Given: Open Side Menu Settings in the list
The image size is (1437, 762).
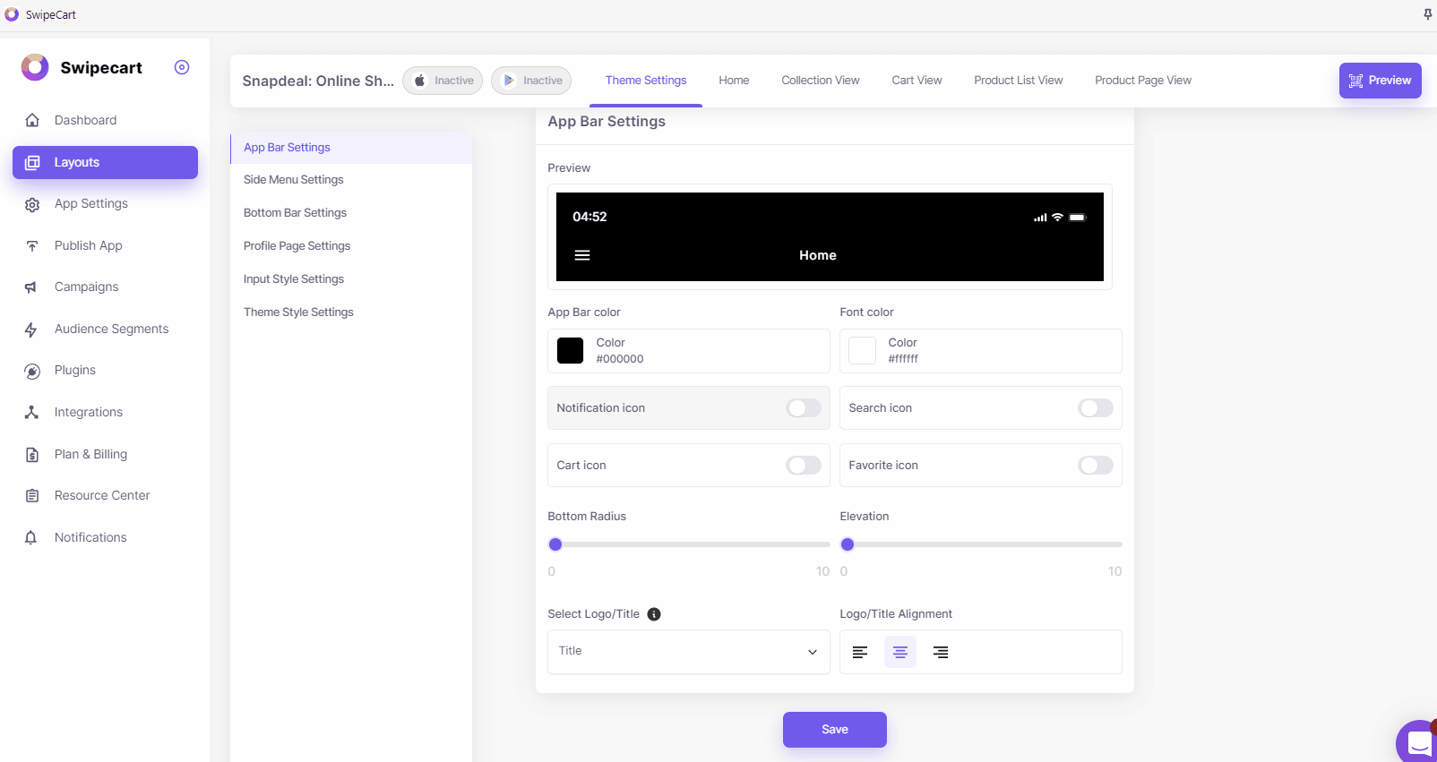Looking at the screenshot, I should pyautogui.click(x=294, y=180).
